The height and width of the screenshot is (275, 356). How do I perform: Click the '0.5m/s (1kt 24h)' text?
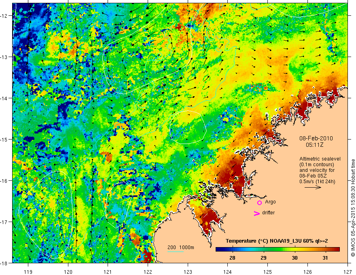coord(318,182)
